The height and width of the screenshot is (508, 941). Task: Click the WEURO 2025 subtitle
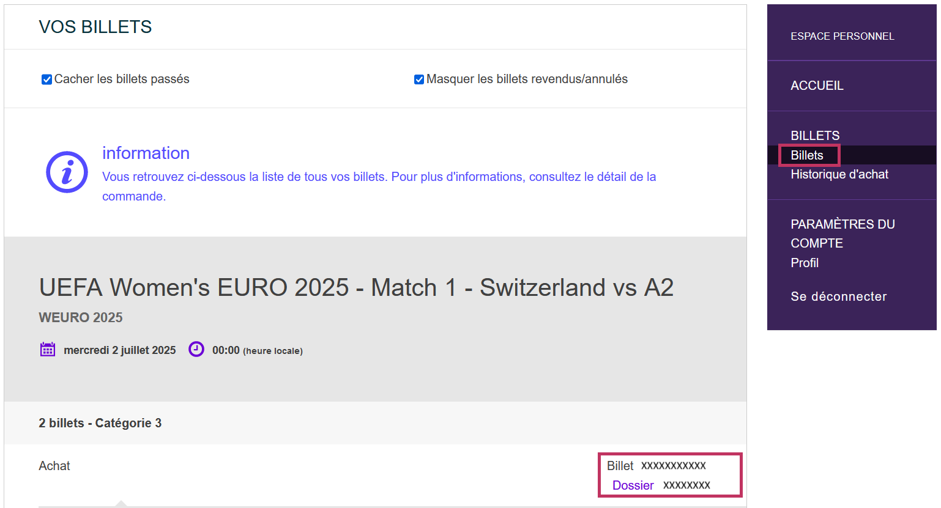81,317
